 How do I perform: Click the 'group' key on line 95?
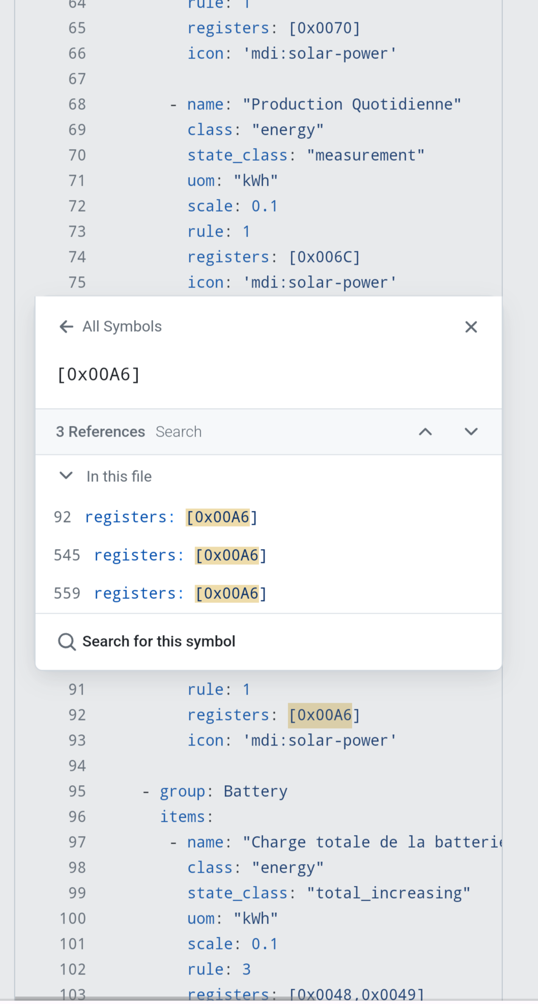182,791
